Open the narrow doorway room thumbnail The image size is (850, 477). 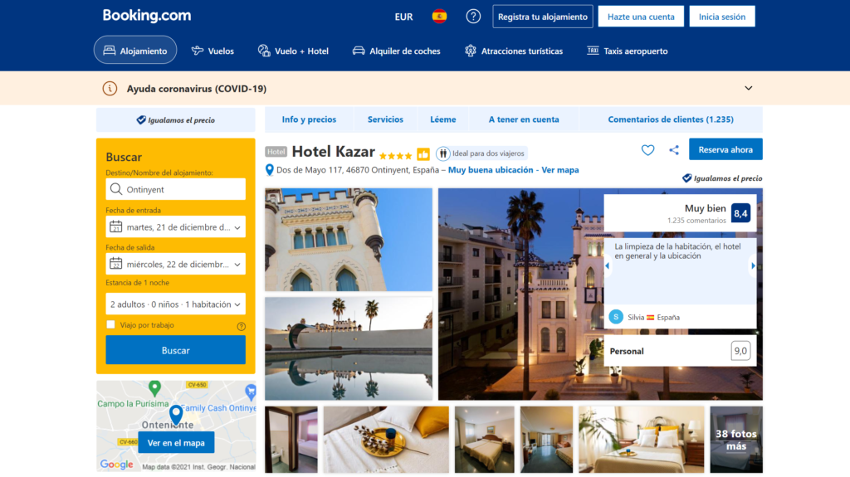coord(291,440)
